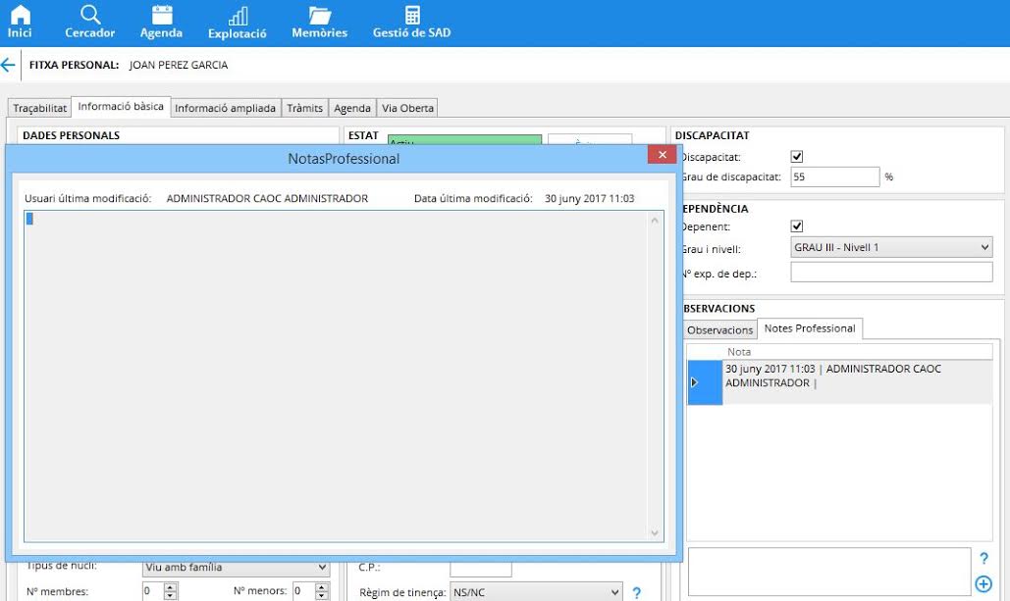The image size is (1010, 601).
Task: Open the Agenda calendar icon
Action: pyautogui.click(x=161, y=22)
